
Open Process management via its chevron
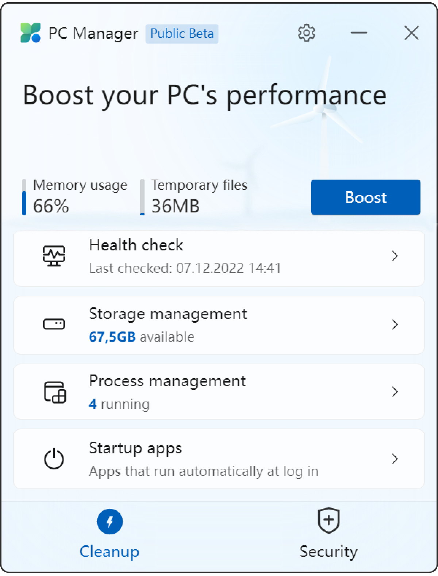[x=395, y=392]
